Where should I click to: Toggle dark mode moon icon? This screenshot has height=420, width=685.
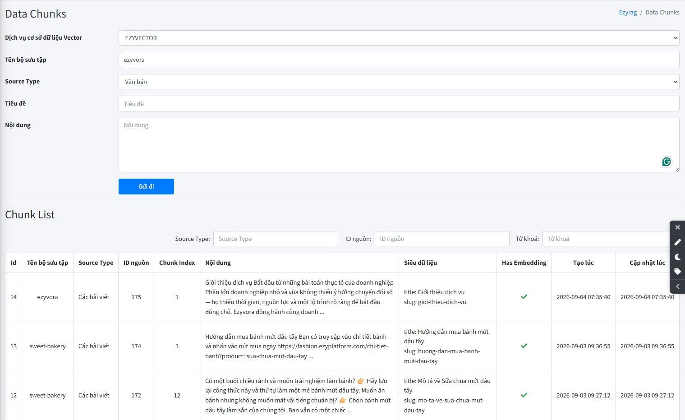click(677, 257)
